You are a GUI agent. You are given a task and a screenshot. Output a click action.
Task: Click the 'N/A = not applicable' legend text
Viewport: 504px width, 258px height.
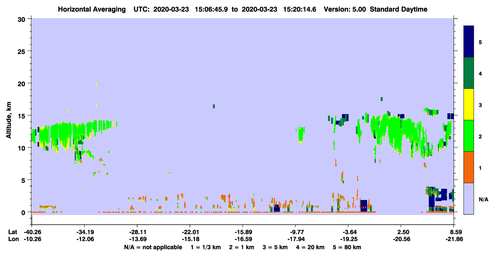(153, 247)
